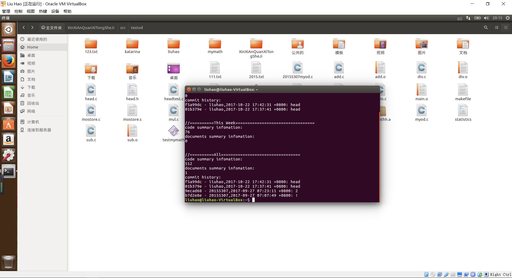The height and width of the screenshot is (278, 512).
Task: Select the testod breadcrumb
Action: coord(137,28)
